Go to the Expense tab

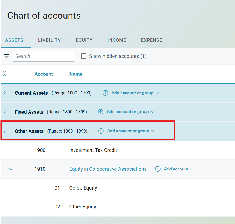click(x=152, y=40)
